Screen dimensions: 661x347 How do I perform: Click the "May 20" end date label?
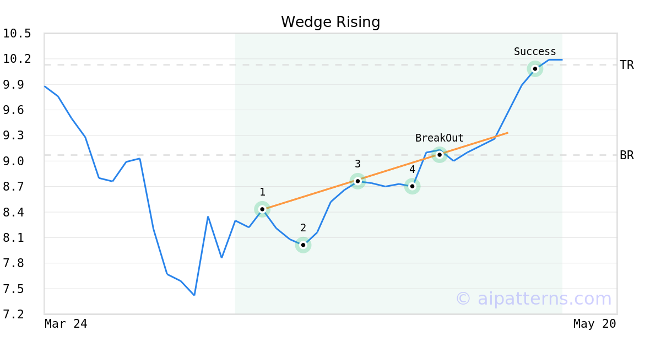tap(594, 324)
